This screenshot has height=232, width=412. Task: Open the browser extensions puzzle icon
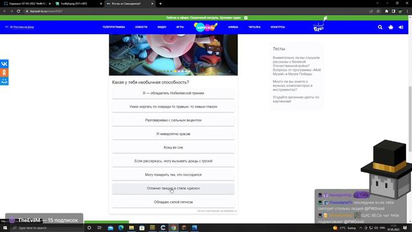pos(386,12)
